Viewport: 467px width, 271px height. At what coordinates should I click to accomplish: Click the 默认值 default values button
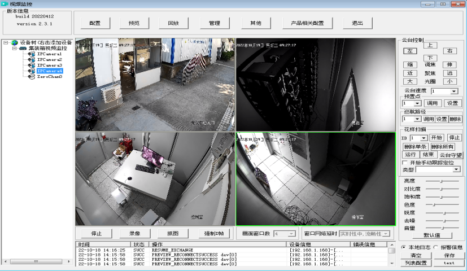[431, 235]
